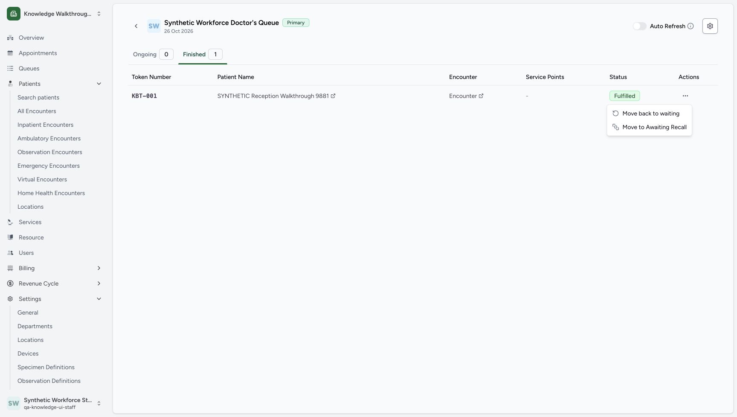Open Specimen Definitions settings
This screenshot has width=737, height=417.
click(x=46, y=367)
